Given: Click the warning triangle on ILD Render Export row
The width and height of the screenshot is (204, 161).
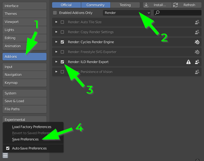Looking at the screenshot, I should pyautogui.click(x=188, y=62).
